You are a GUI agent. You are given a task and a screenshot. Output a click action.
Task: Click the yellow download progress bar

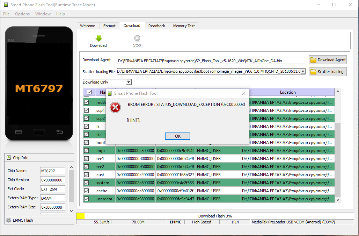[x=80, y=216]
